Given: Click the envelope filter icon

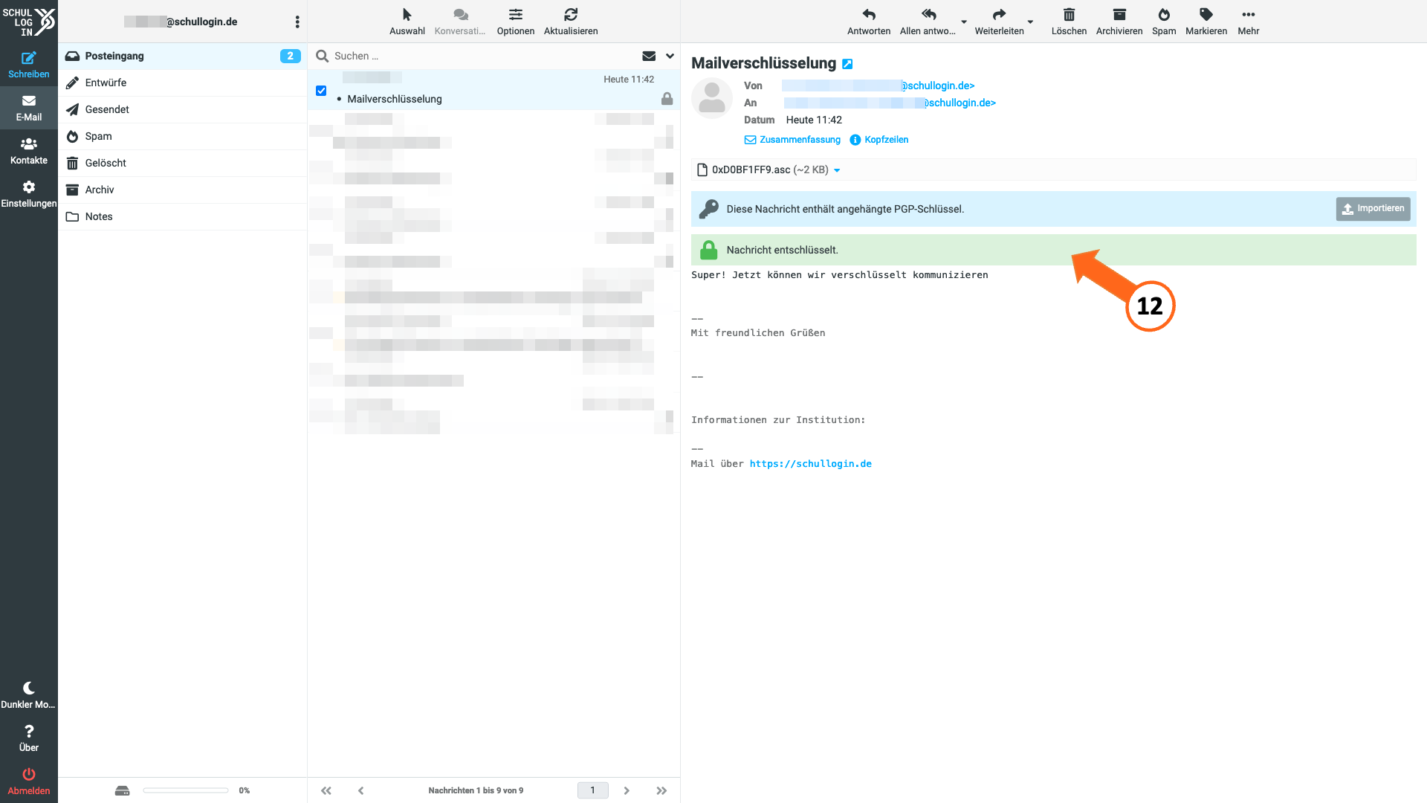Looking at the screenshot, I should click(x=649, y=56).
